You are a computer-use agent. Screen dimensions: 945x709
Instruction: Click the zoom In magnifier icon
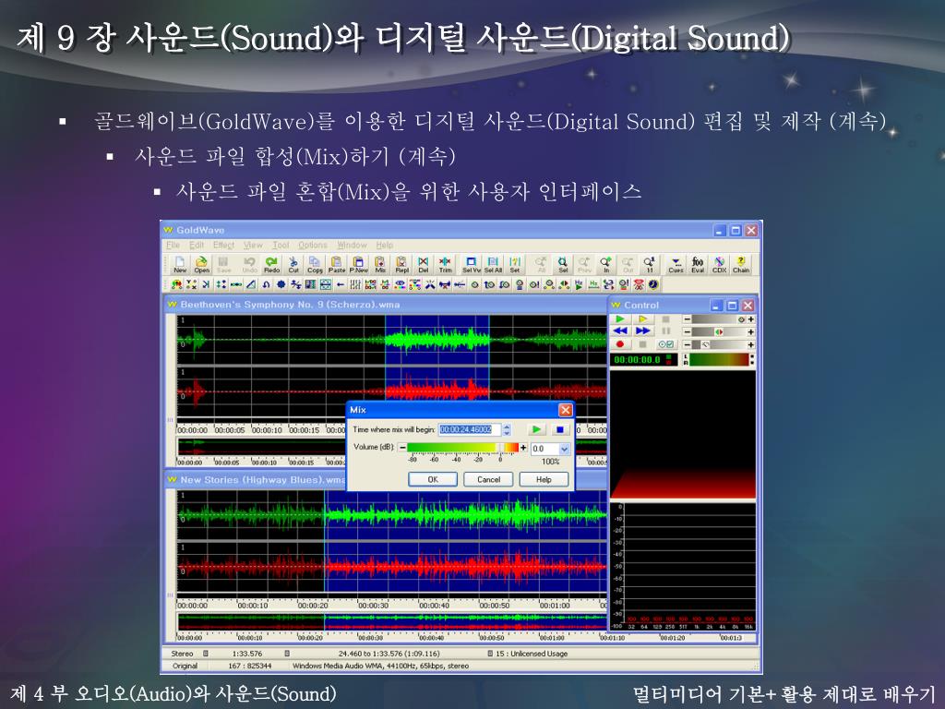click(606, 264)
